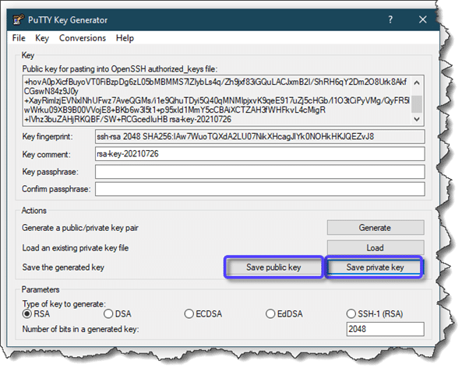Image resolution: width=469 pixels, height=378 pixels.
Task: Click the Save public key button
Action: pyautogui.click(x=273, y=268)
